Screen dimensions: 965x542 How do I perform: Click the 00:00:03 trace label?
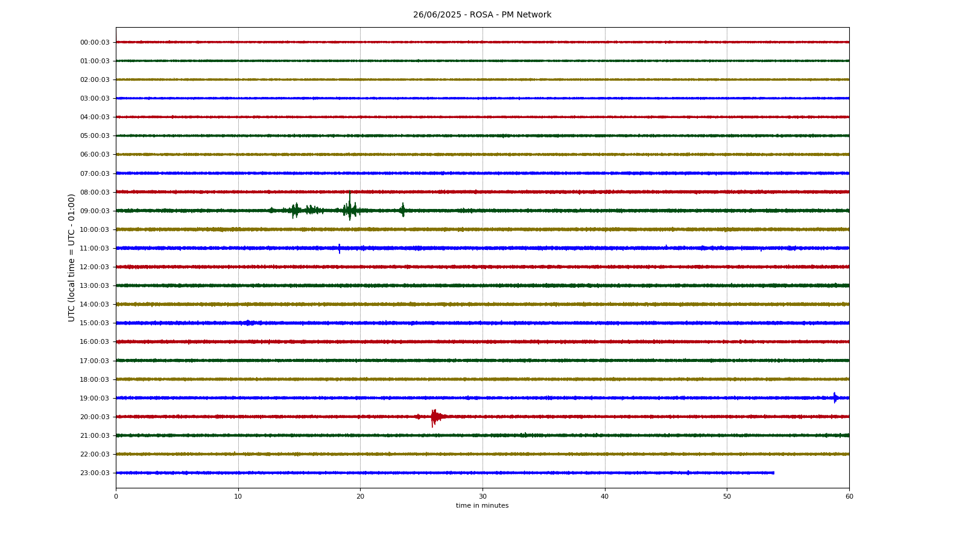click(95, 42)
